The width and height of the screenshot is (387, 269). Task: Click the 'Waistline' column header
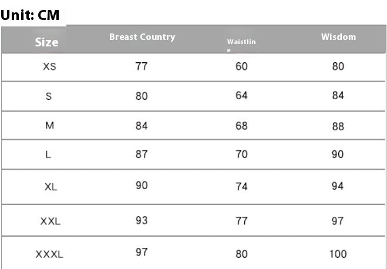[x=241, y=45]
